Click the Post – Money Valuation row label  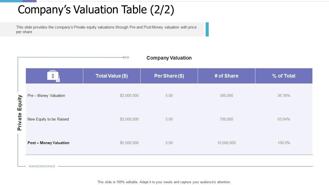[x=48, y=143]
